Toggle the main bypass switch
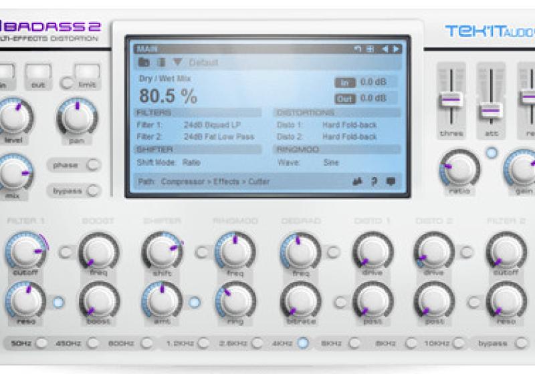 pyautogui.click(x=93, y=190)
